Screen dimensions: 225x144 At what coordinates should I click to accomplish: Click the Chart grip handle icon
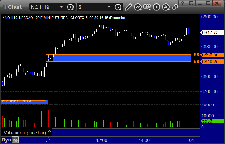(5, 7)
